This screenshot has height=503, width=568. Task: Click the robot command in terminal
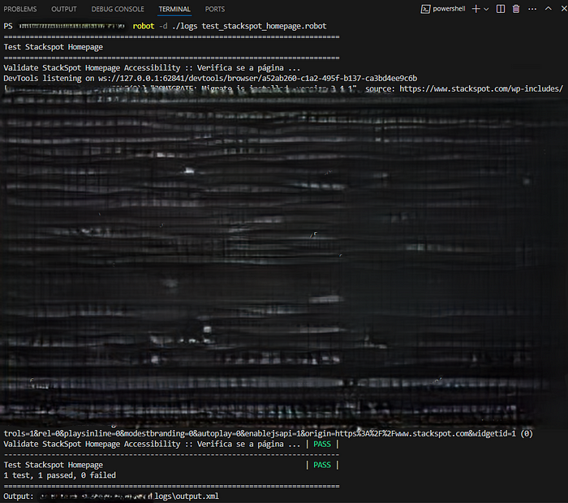(144, 26)
